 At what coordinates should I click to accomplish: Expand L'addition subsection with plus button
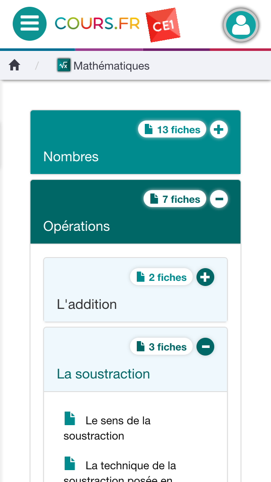coord(205,277)
